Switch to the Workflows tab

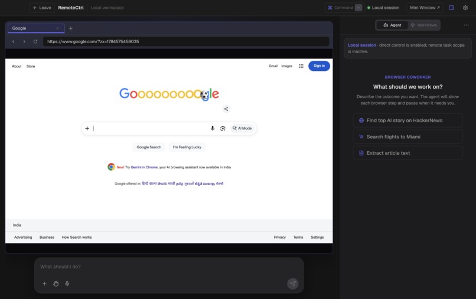(x=424, y=25)
